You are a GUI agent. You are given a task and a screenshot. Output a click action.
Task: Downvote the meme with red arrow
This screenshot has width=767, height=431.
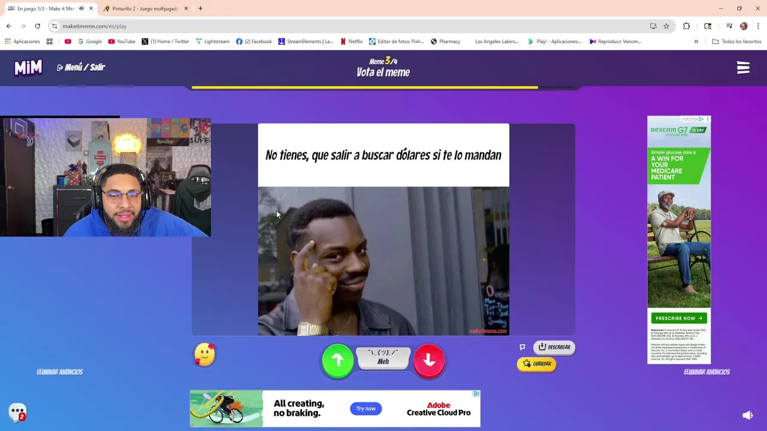429,360
